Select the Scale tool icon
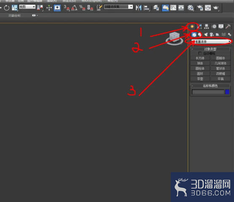 (14, 8)
